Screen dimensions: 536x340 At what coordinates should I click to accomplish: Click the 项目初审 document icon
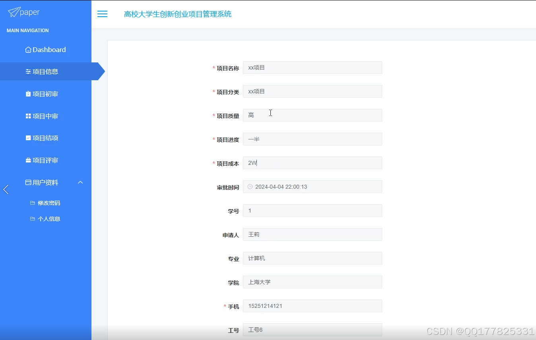pyautogui.click(x=28, y=94)
